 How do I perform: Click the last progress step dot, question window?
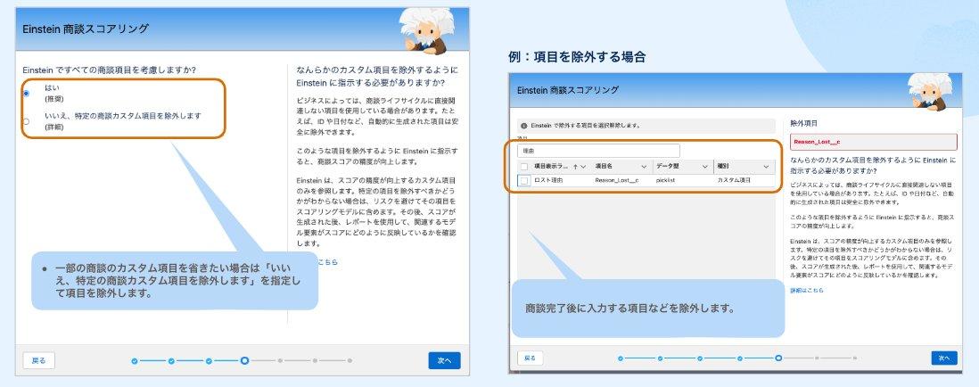tap(350, 361)
